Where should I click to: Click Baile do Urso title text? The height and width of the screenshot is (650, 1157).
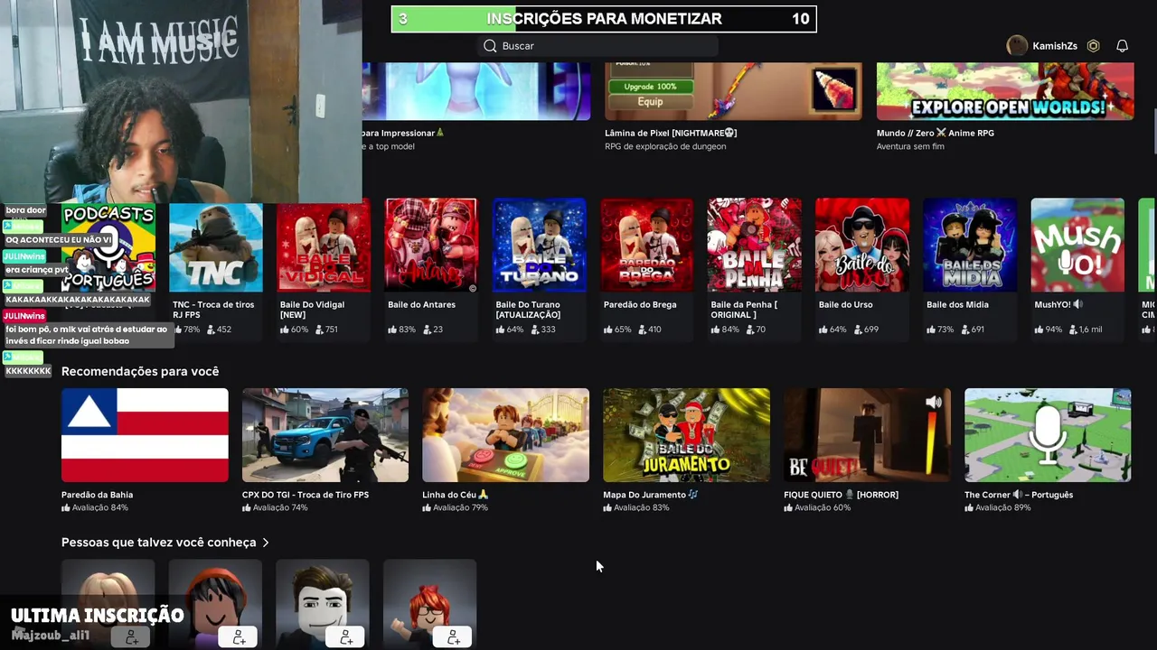tap(845, 304)
